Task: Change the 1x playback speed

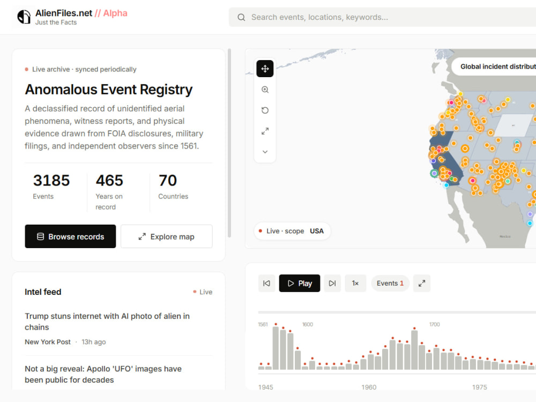Action: [355, 283]
